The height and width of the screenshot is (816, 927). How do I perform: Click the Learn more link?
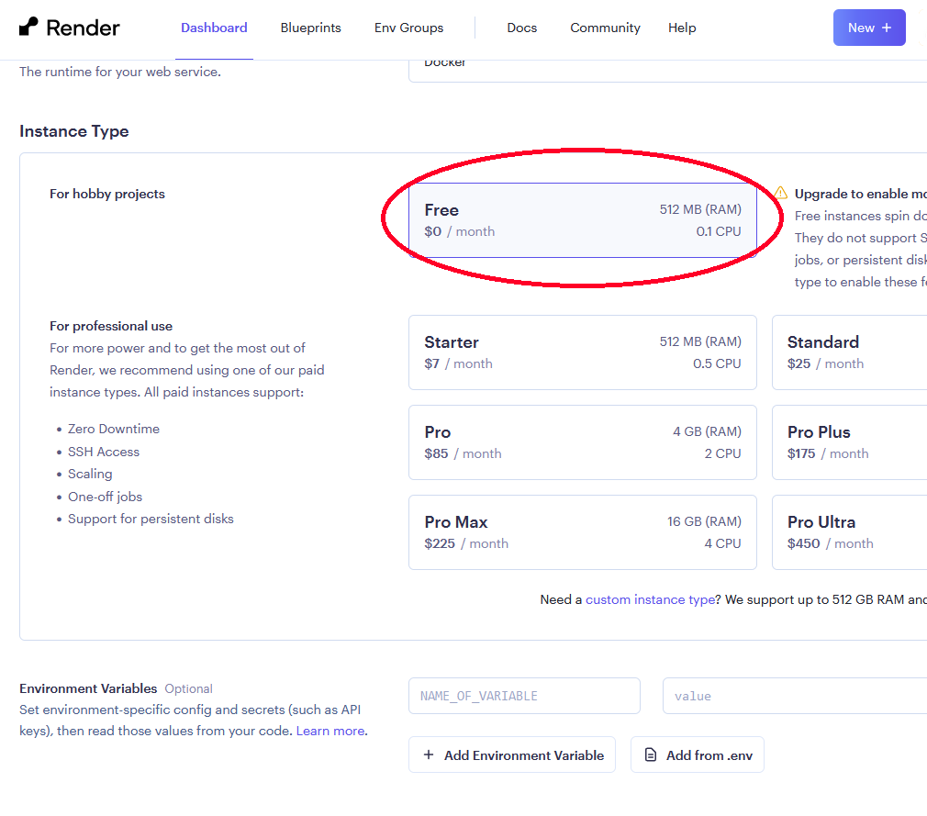329,730
